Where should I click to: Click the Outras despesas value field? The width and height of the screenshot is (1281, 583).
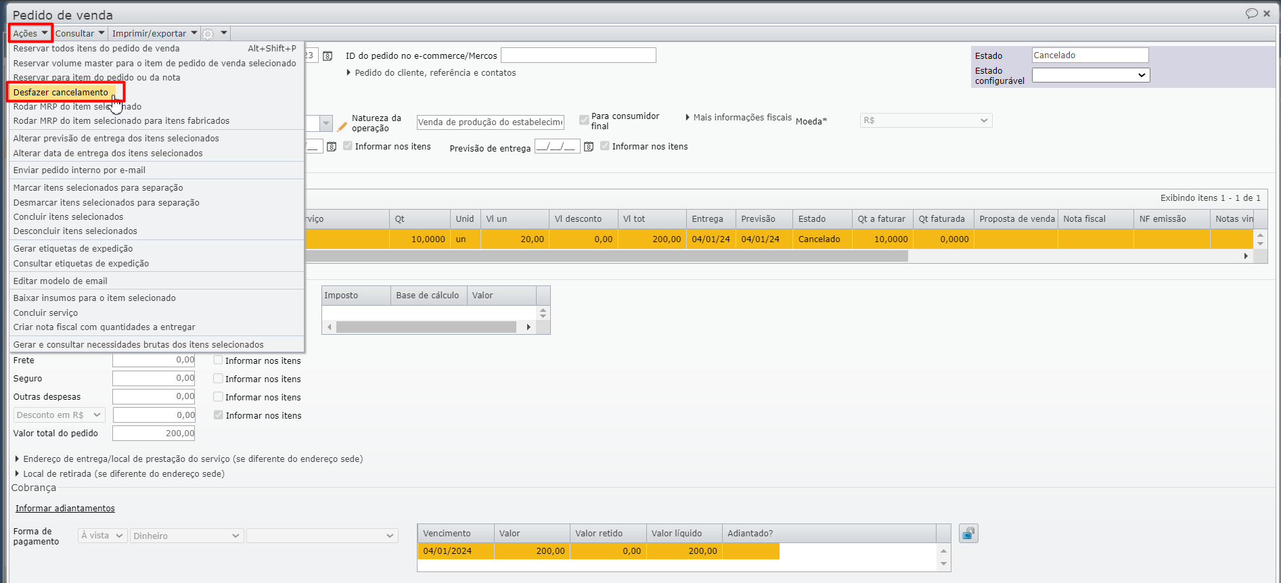click(x=154, y=396)
